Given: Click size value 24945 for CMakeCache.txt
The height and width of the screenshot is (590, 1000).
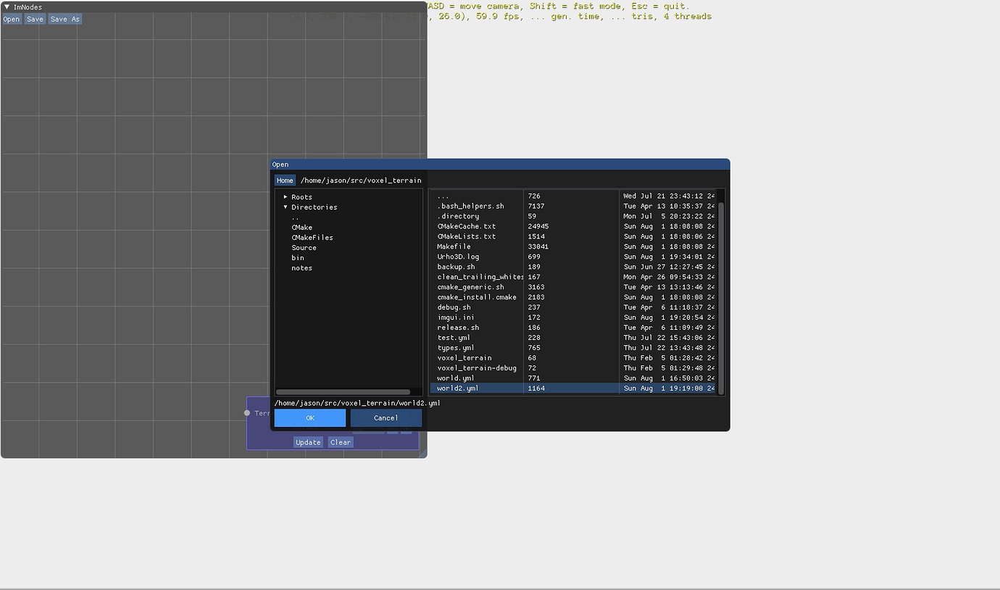Looking at the screenshot, I should point(538,226).
